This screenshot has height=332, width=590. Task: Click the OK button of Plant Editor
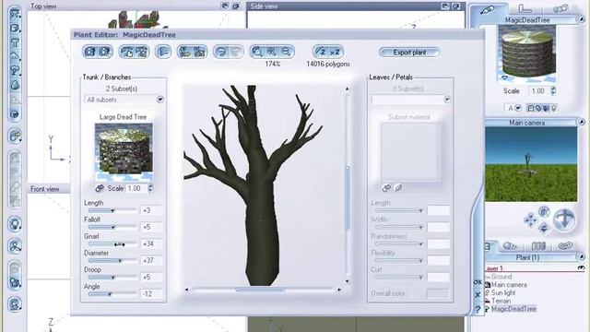(478, 282)
